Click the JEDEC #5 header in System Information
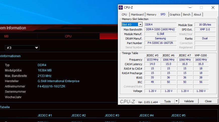This screenshot has width=219, height=122. click(178, 115)
